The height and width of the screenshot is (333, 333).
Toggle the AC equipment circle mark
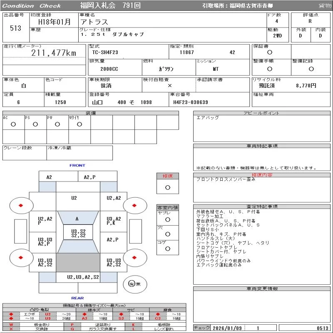click(13, 124)
